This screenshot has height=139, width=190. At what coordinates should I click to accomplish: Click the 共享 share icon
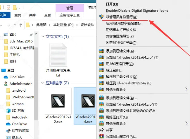(101, 130)
